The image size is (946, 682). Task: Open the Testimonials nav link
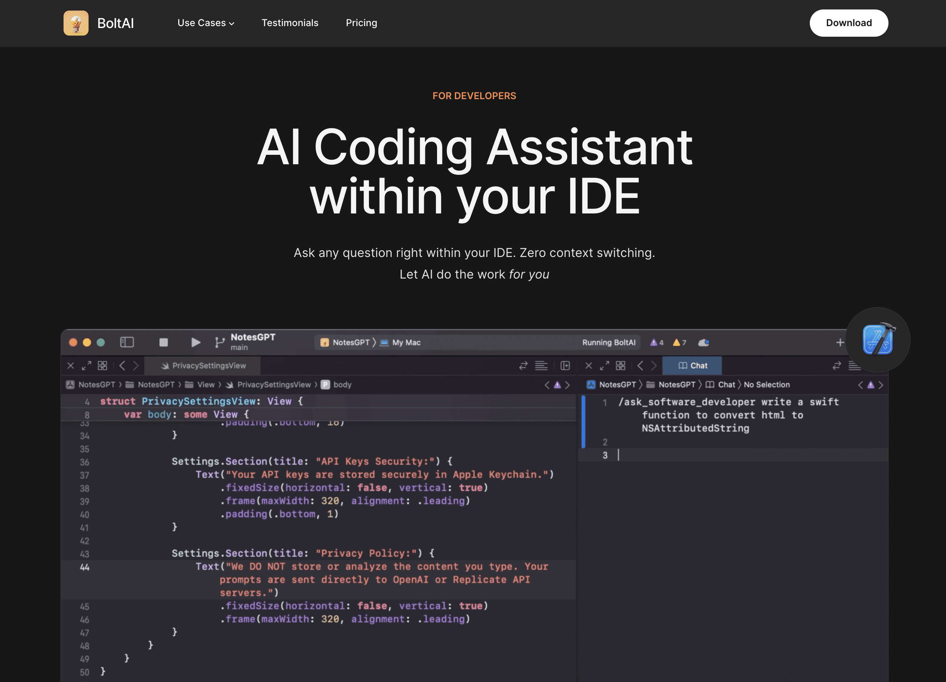point(290,23)
